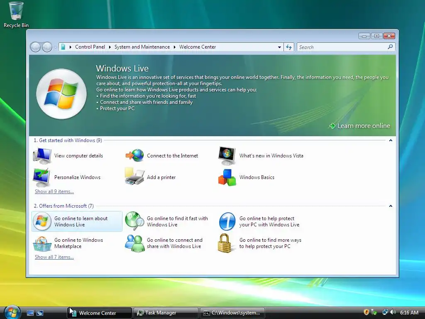Viewport: 425px width, 319px height.
Task: Click the blue OneCare protect your PC icon
Action: pos(227,221)
